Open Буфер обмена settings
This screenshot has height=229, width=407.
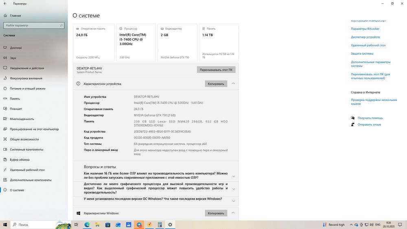34,159
